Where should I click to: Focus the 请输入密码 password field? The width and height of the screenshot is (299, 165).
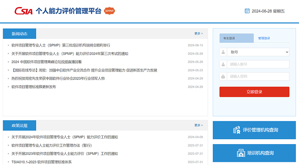258,77
